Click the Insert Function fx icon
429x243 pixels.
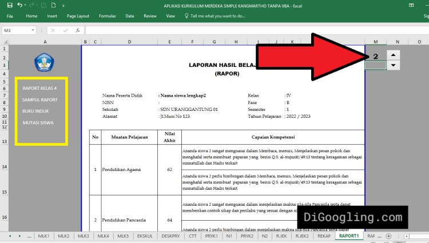[x=77, y=30]
